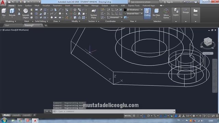Screen dimensions: 219x123
Task: Click the Save icon in quick access toolbar
Action: pos(17,2)
